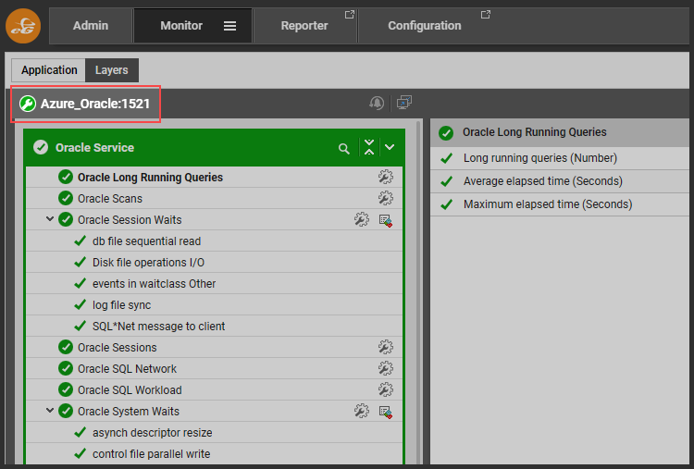This screenshot has width=694, height=469.
Task: Open the Oracle Service dropdown chevron
Action: 390,147
